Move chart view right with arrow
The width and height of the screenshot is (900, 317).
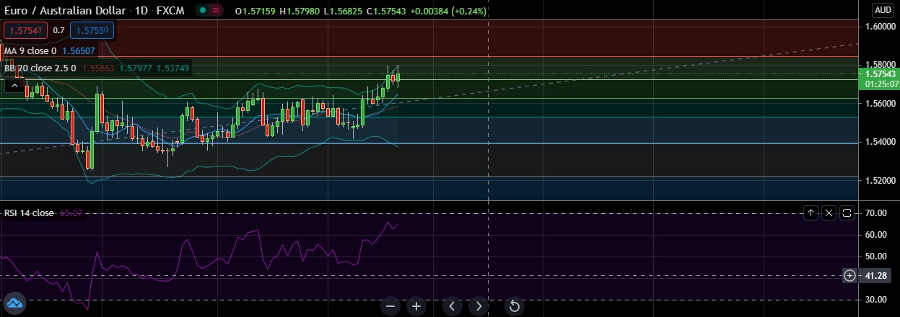click(x=478, y=306)
